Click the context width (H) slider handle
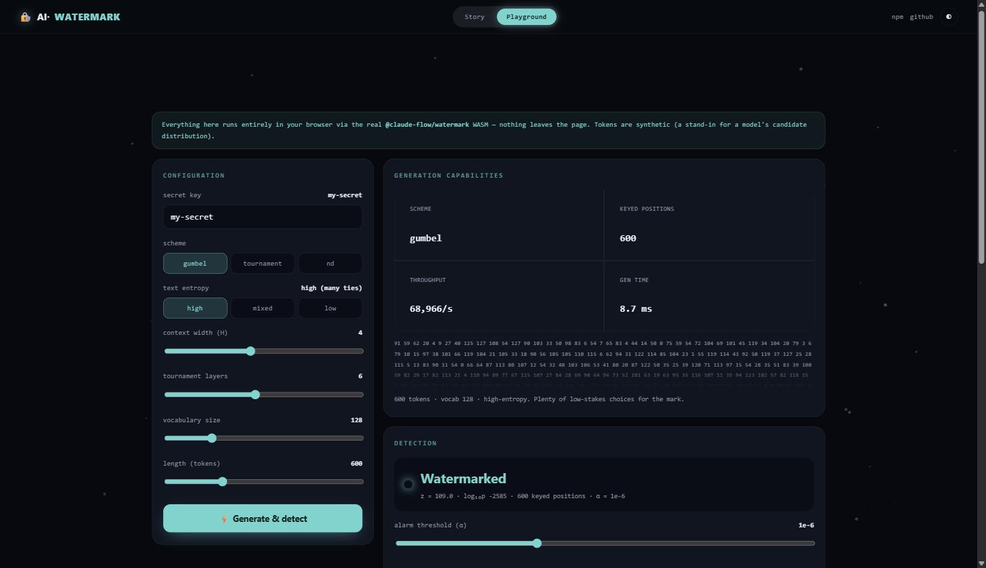Image resolution: width=986 pixels, height=568 pixels. tap(251, 351)
